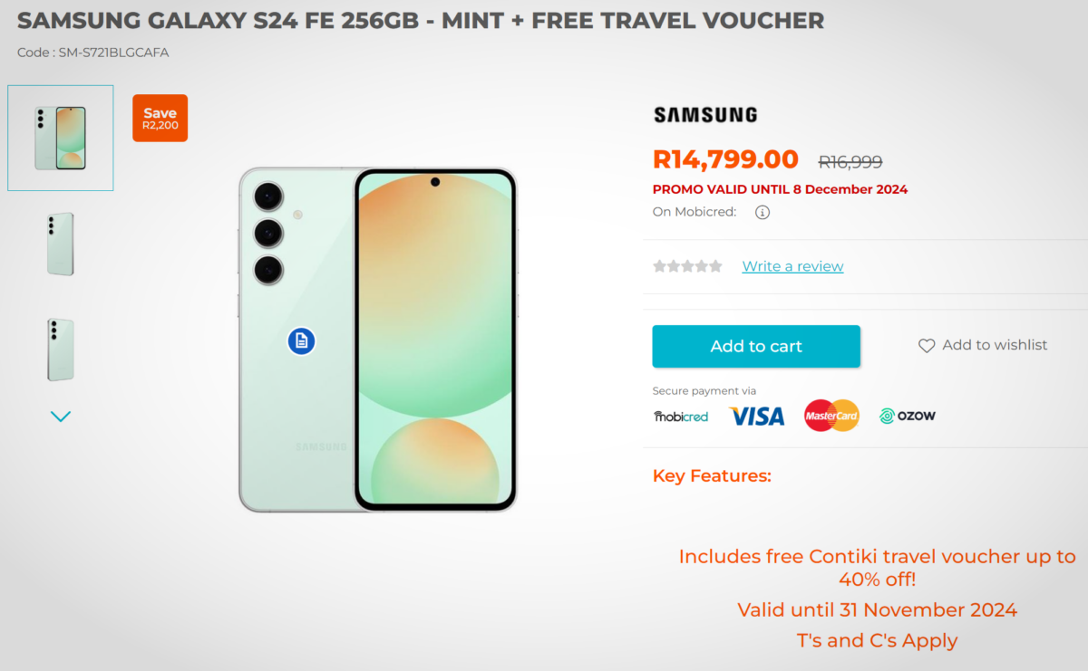Select the first front-and-back phone thumbnail
Screen dimensions: 1088x671
(61, 138)
